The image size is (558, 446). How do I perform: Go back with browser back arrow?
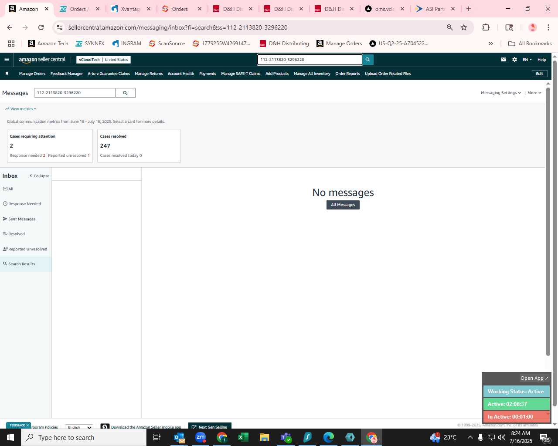pyautogui.click(x=10, y=27)
